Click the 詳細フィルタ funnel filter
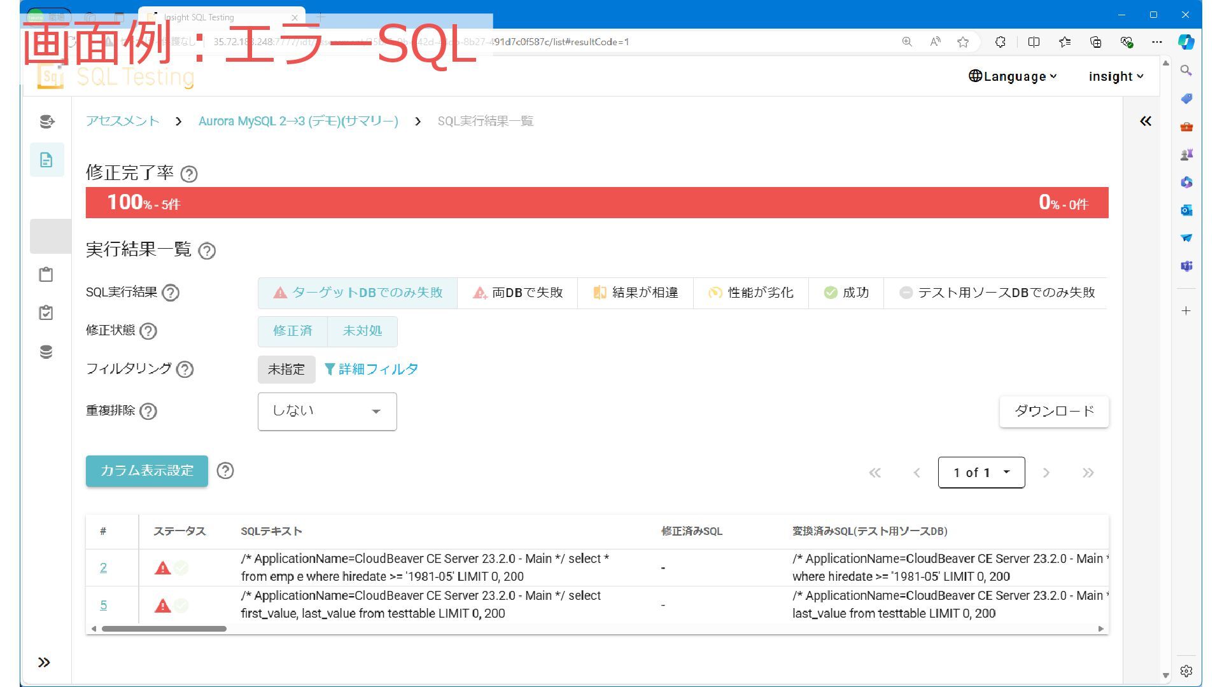This screenshot has width=1222, height=687. click(372, 369)
